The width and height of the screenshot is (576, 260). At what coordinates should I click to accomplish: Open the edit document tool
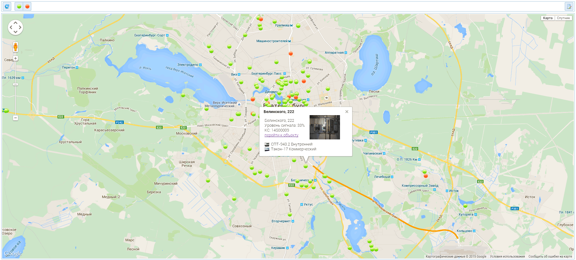click(x=569, y=6)
